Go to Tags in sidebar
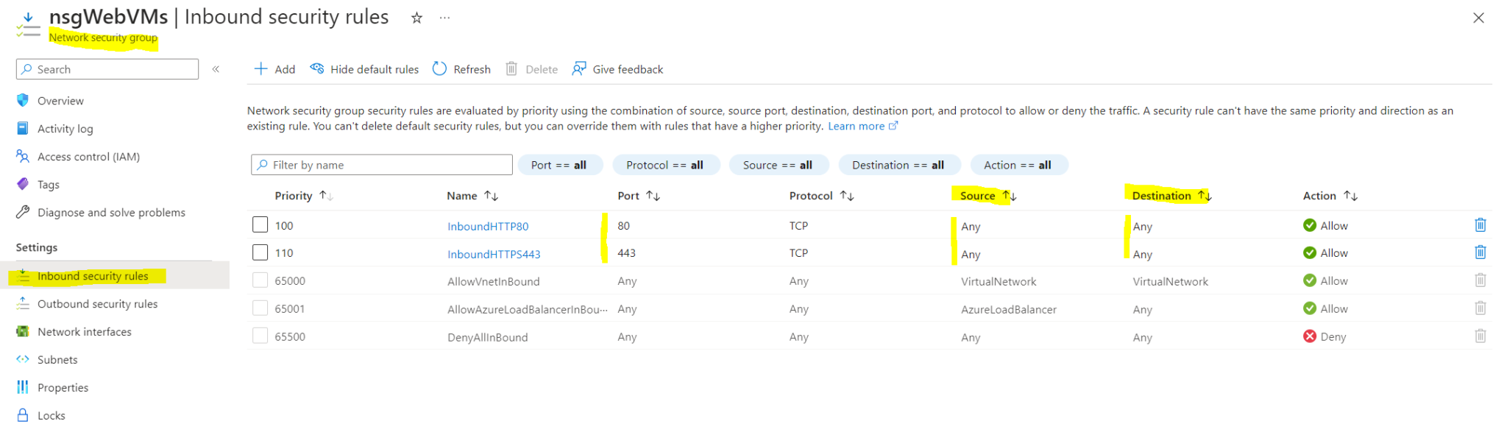The height and width of the screenshot is (432, 1507). pyautogui.click(x=49, y=185)
